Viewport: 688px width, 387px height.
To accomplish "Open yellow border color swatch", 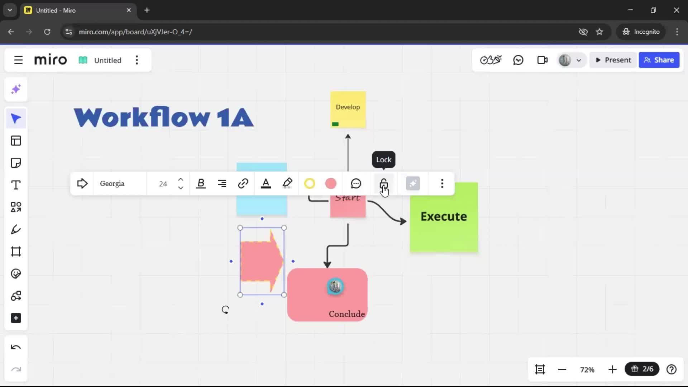I will point(310,183).
